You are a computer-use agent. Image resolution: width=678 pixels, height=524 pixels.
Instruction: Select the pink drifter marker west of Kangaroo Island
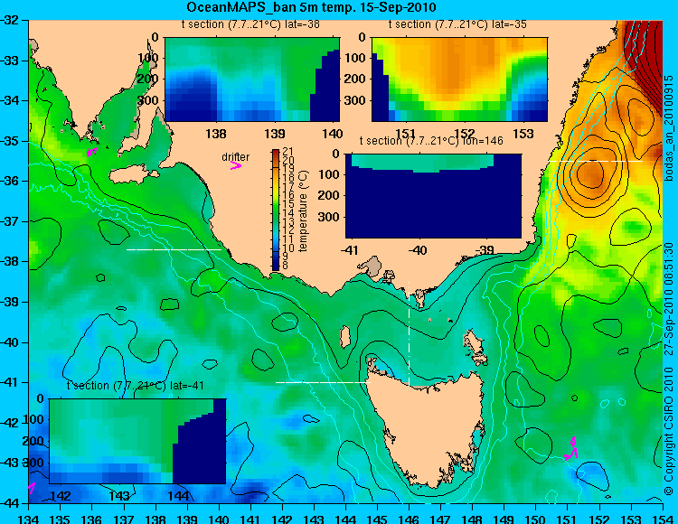91,151
